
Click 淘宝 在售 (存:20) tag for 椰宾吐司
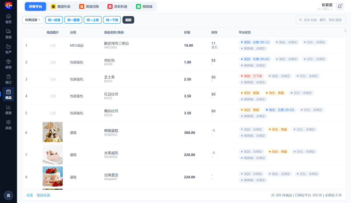click(280, 110)
